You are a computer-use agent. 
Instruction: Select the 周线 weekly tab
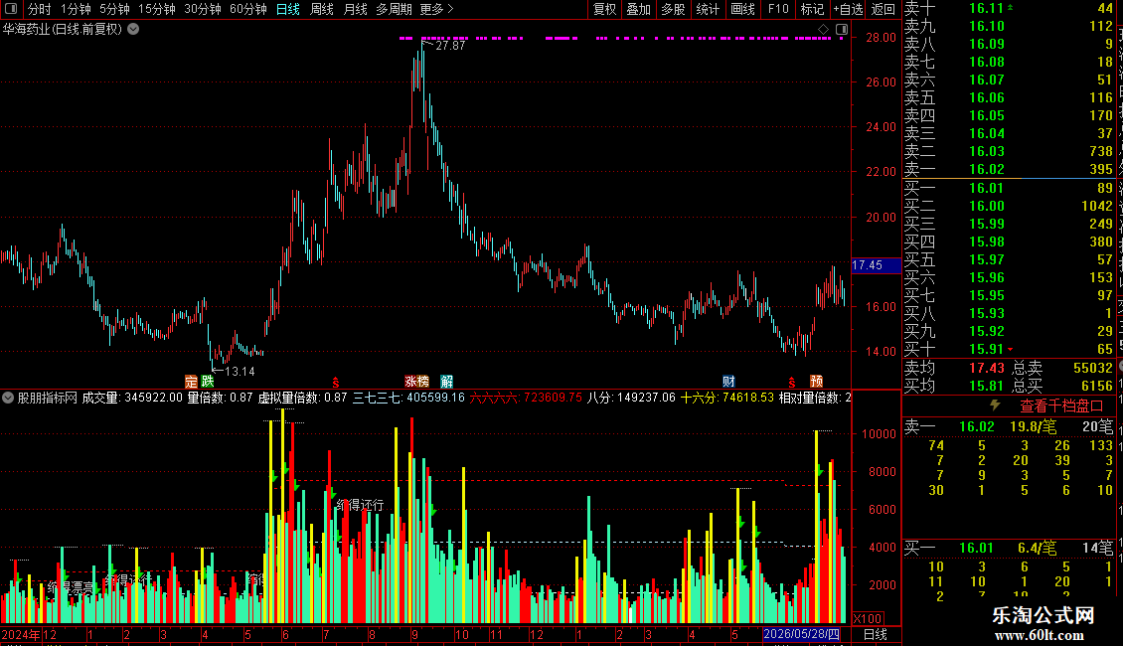(x=322, y=9)
